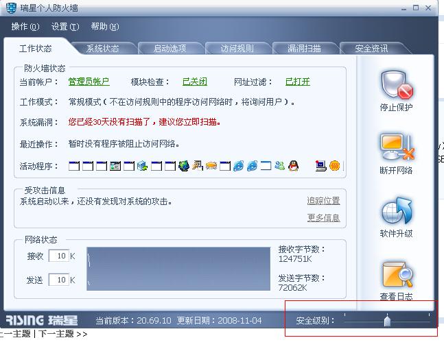Open the 漏洞扫描 tab
Image resolution: width=444 pixels, height=351 pixels.
click(304, 49)
